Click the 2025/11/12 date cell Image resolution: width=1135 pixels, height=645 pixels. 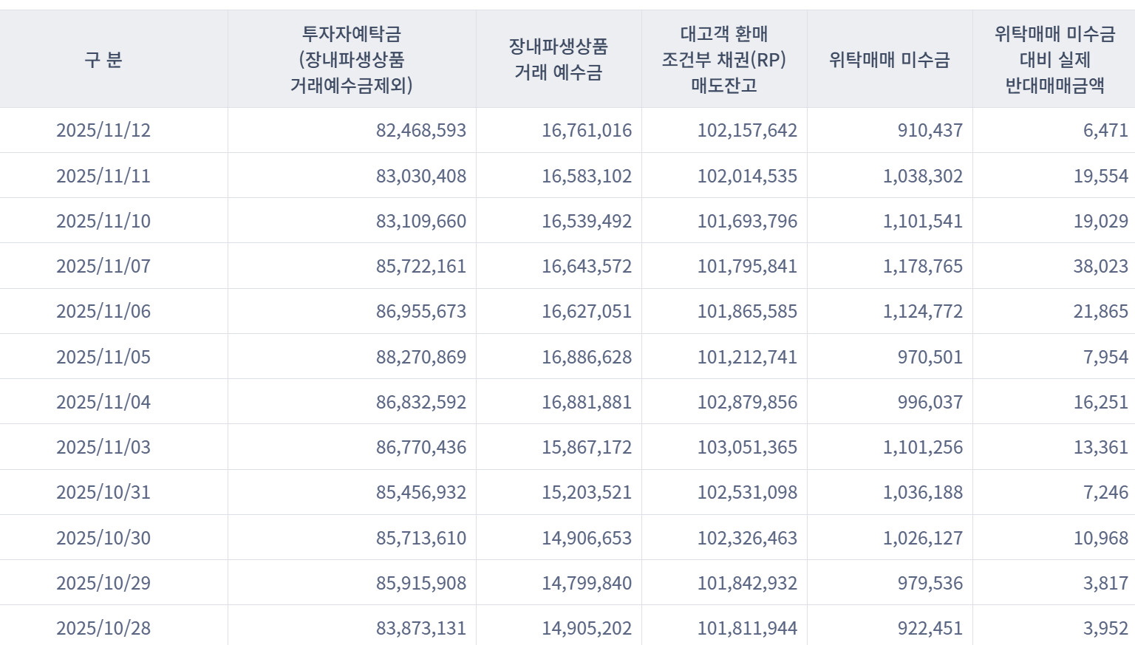103,131
